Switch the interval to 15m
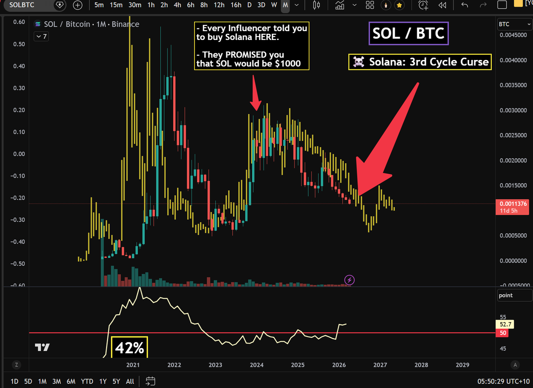Image resolution: width=533 pixels, height=388 pixels. [x=116, y=5]
